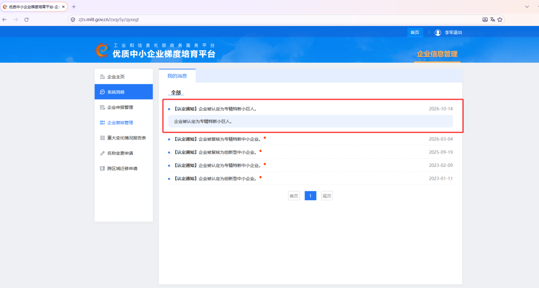This screenshot has height=288, width=539.
Task: Open 企业申报管理 in sidebar
Action: pyautogui.click(x=124, y=107)
